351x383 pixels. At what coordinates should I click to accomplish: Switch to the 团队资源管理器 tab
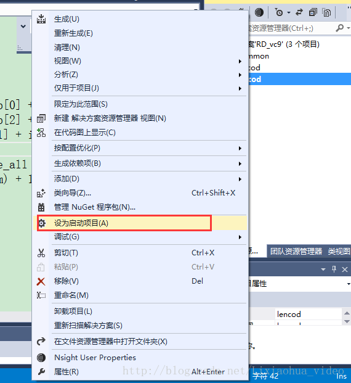pyautogui.click(x=296, y=251)
